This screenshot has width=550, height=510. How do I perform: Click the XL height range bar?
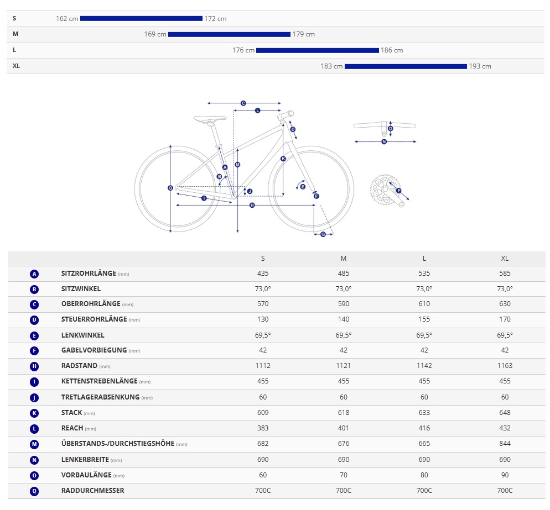406,66
